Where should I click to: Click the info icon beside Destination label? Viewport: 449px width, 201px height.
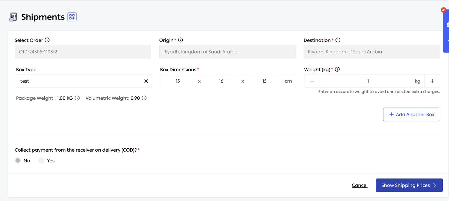(x=338, y=40)
